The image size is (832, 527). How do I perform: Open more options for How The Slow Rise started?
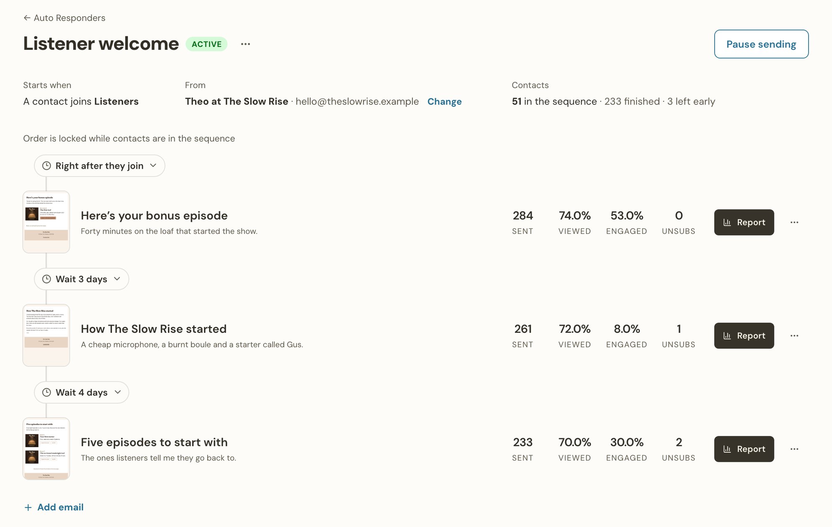pyautogui.click(x=794, y=335)
